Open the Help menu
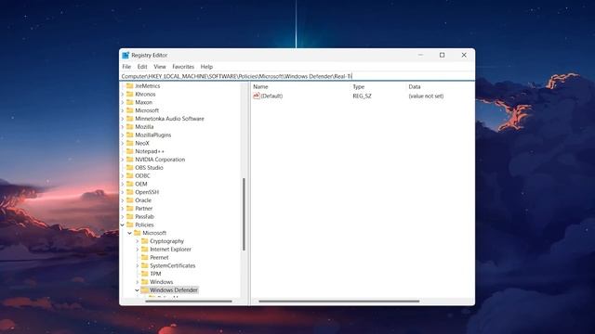595x334 pixels. pos(206,67)
